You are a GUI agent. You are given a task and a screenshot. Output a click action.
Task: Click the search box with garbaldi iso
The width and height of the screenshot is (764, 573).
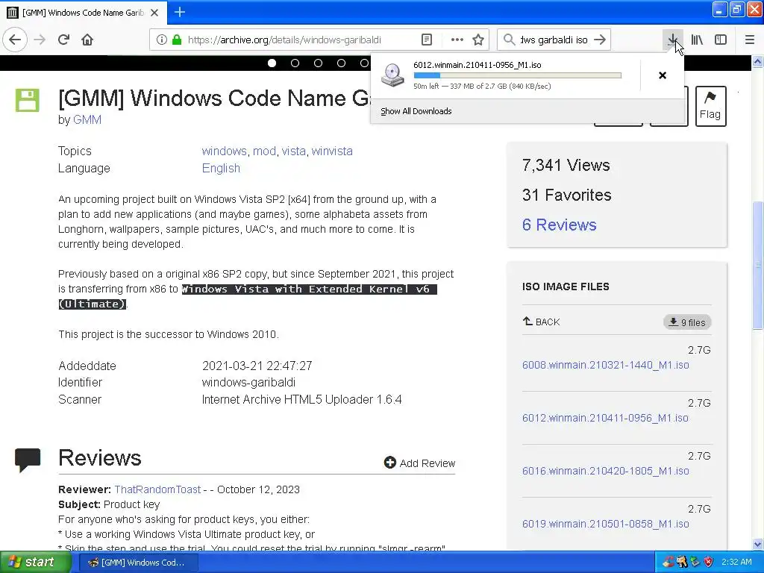tap(554, 40)
